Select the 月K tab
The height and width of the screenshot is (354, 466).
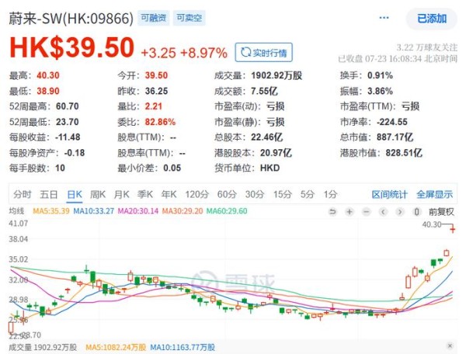[x=122, y=195]
